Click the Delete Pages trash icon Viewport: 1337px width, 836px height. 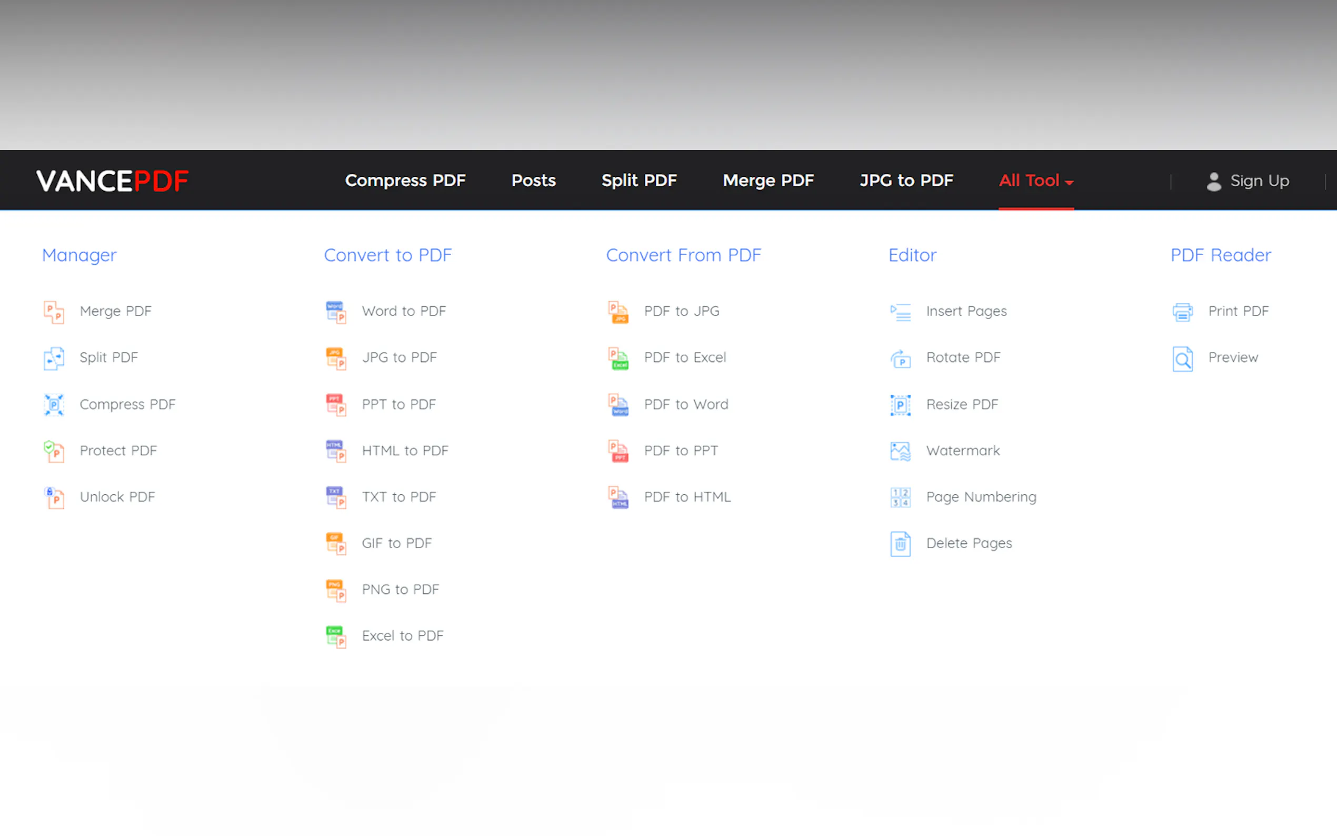900,544
